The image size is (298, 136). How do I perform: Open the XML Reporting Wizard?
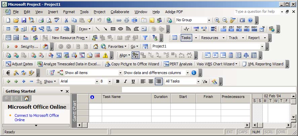263,64
